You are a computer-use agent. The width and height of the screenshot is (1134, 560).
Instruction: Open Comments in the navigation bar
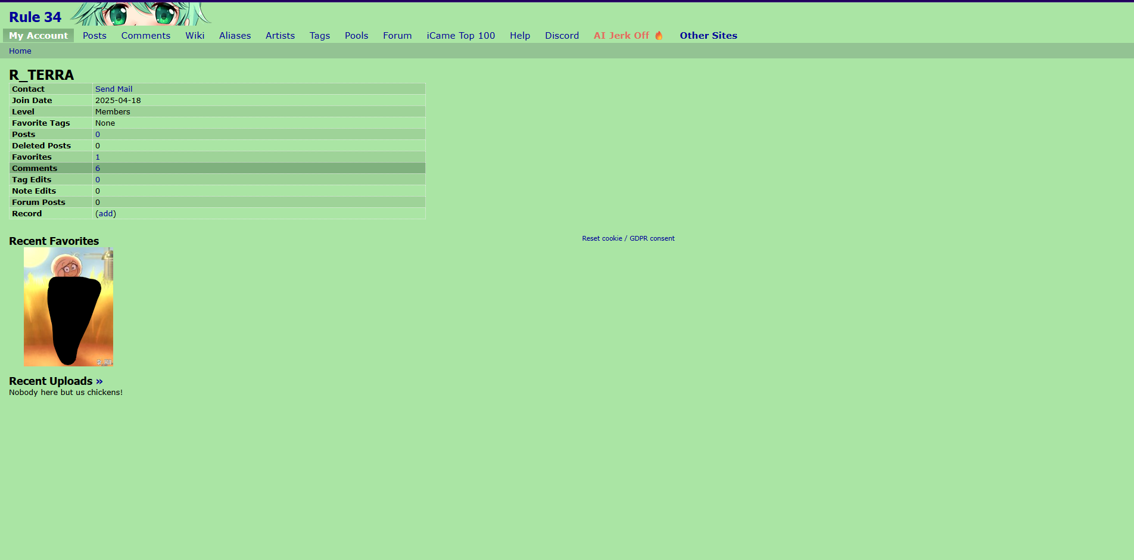146,36
